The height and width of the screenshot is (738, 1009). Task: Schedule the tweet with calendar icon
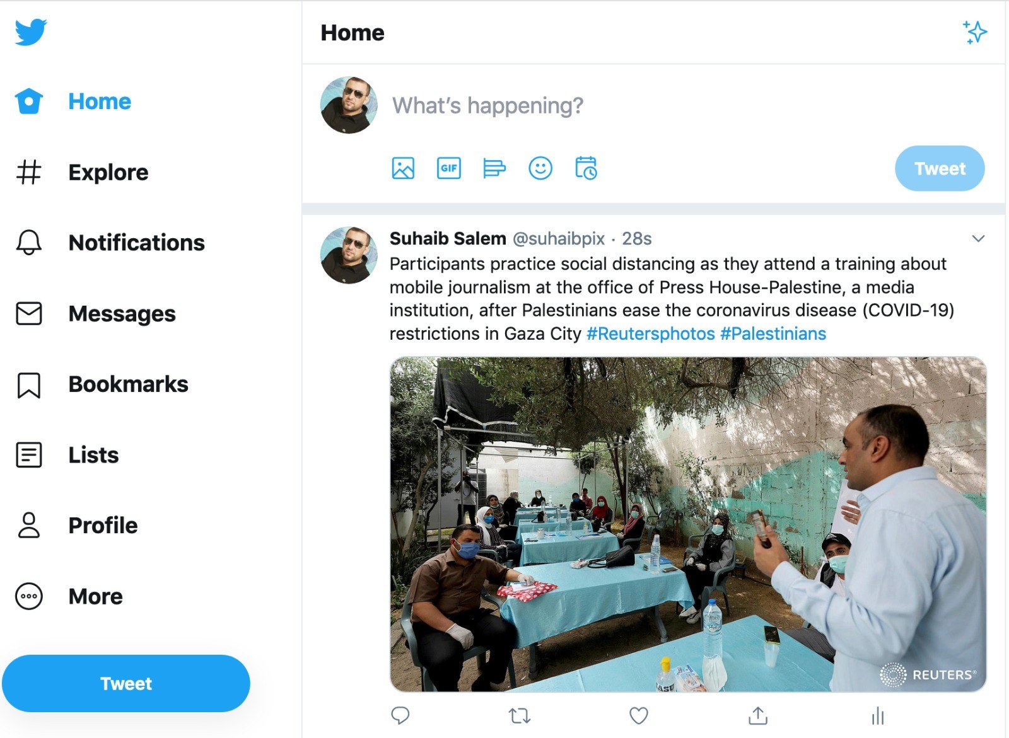pyautogui.click(x=586, y=168)
